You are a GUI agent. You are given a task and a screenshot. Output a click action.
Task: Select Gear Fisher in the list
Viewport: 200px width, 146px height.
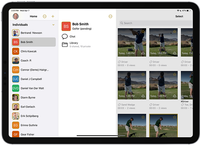[34, 134]
